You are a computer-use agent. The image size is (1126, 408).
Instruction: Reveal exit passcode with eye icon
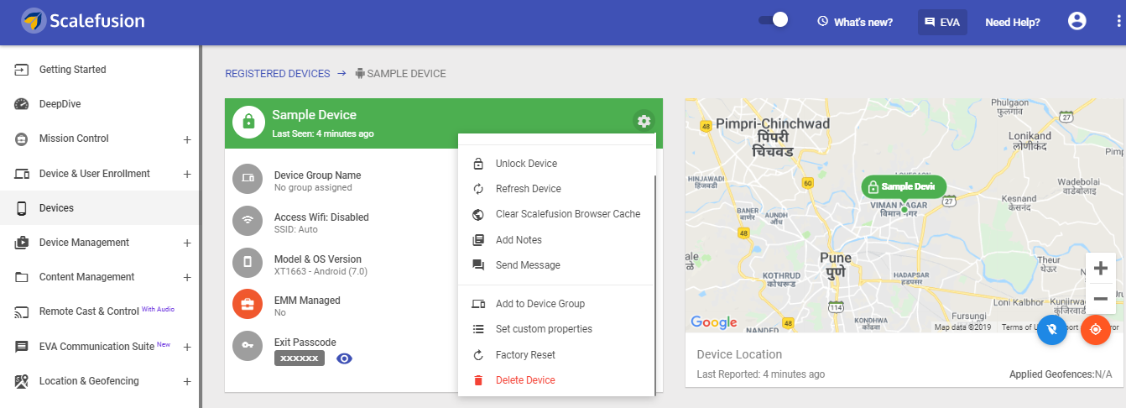tap(344, 358)
